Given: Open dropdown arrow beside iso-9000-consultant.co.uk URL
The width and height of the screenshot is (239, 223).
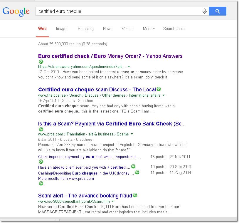Looking at the screenshot, I should point(113,202).
